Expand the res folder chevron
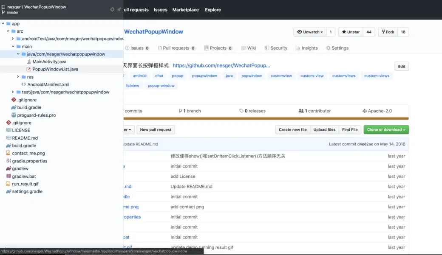This screenshot has height=255, width=442. pyautogui.click(x=18, y=76)
